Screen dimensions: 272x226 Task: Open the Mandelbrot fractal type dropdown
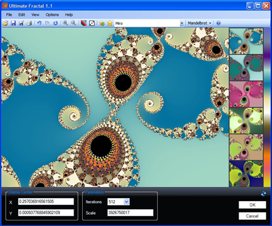(x=199, y=23)
